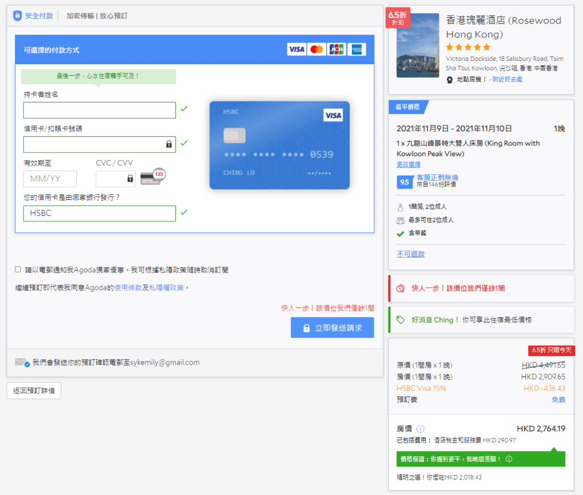Click the chip on the card preview

coord(234,136)
